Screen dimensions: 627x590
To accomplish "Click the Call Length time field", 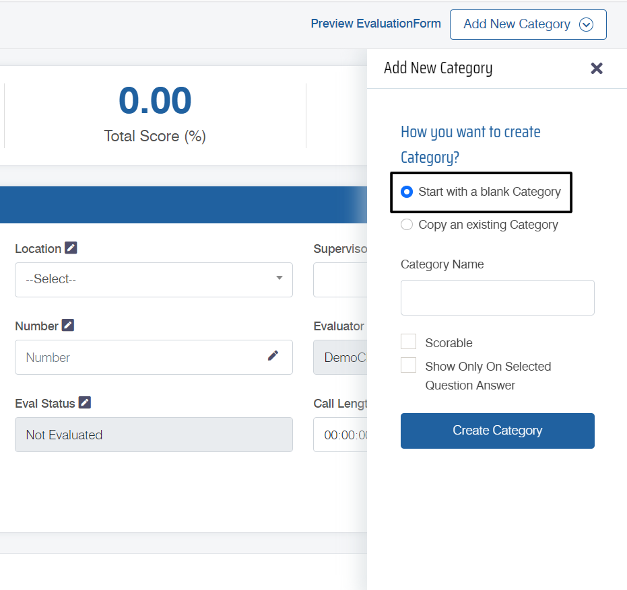I will coord(341,435).
